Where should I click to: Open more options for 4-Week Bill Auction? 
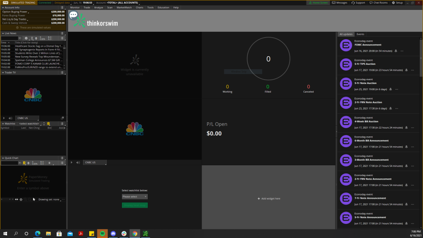click(x=413, y=128)
